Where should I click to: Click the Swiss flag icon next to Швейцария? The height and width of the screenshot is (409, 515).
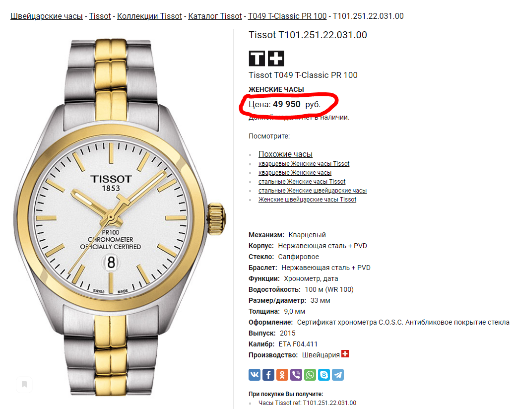tap(345, 354)
